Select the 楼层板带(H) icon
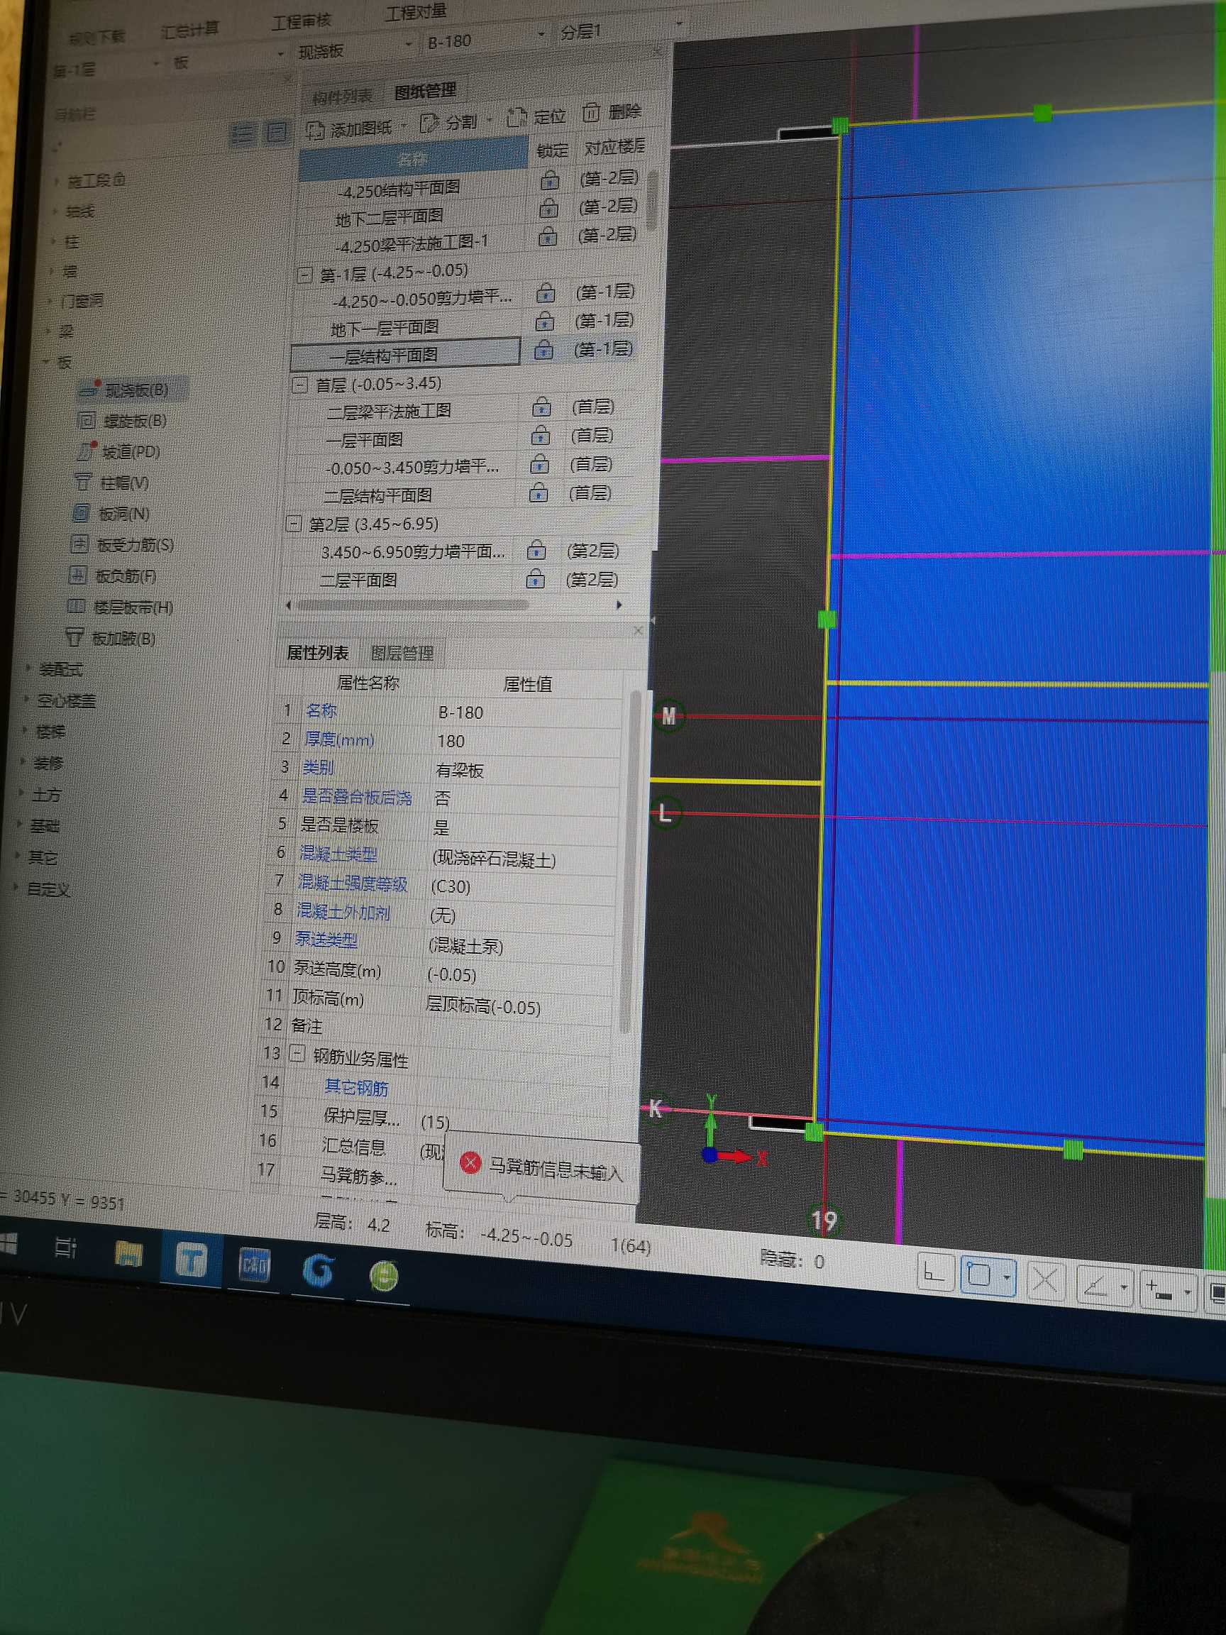This screenshot has width=1226, height=1635. click(75, 606)
